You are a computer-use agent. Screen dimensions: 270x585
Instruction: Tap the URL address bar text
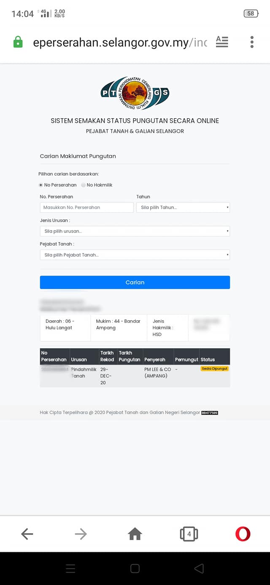[x=120, y=42]
